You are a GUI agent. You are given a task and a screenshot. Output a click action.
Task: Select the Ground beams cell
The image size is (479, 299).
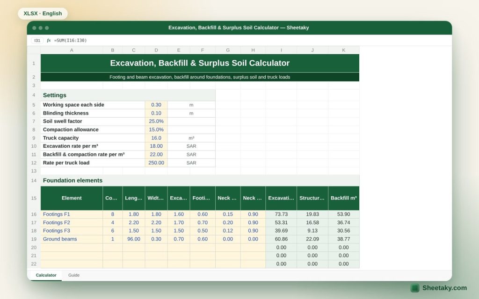tap(72, 239)
